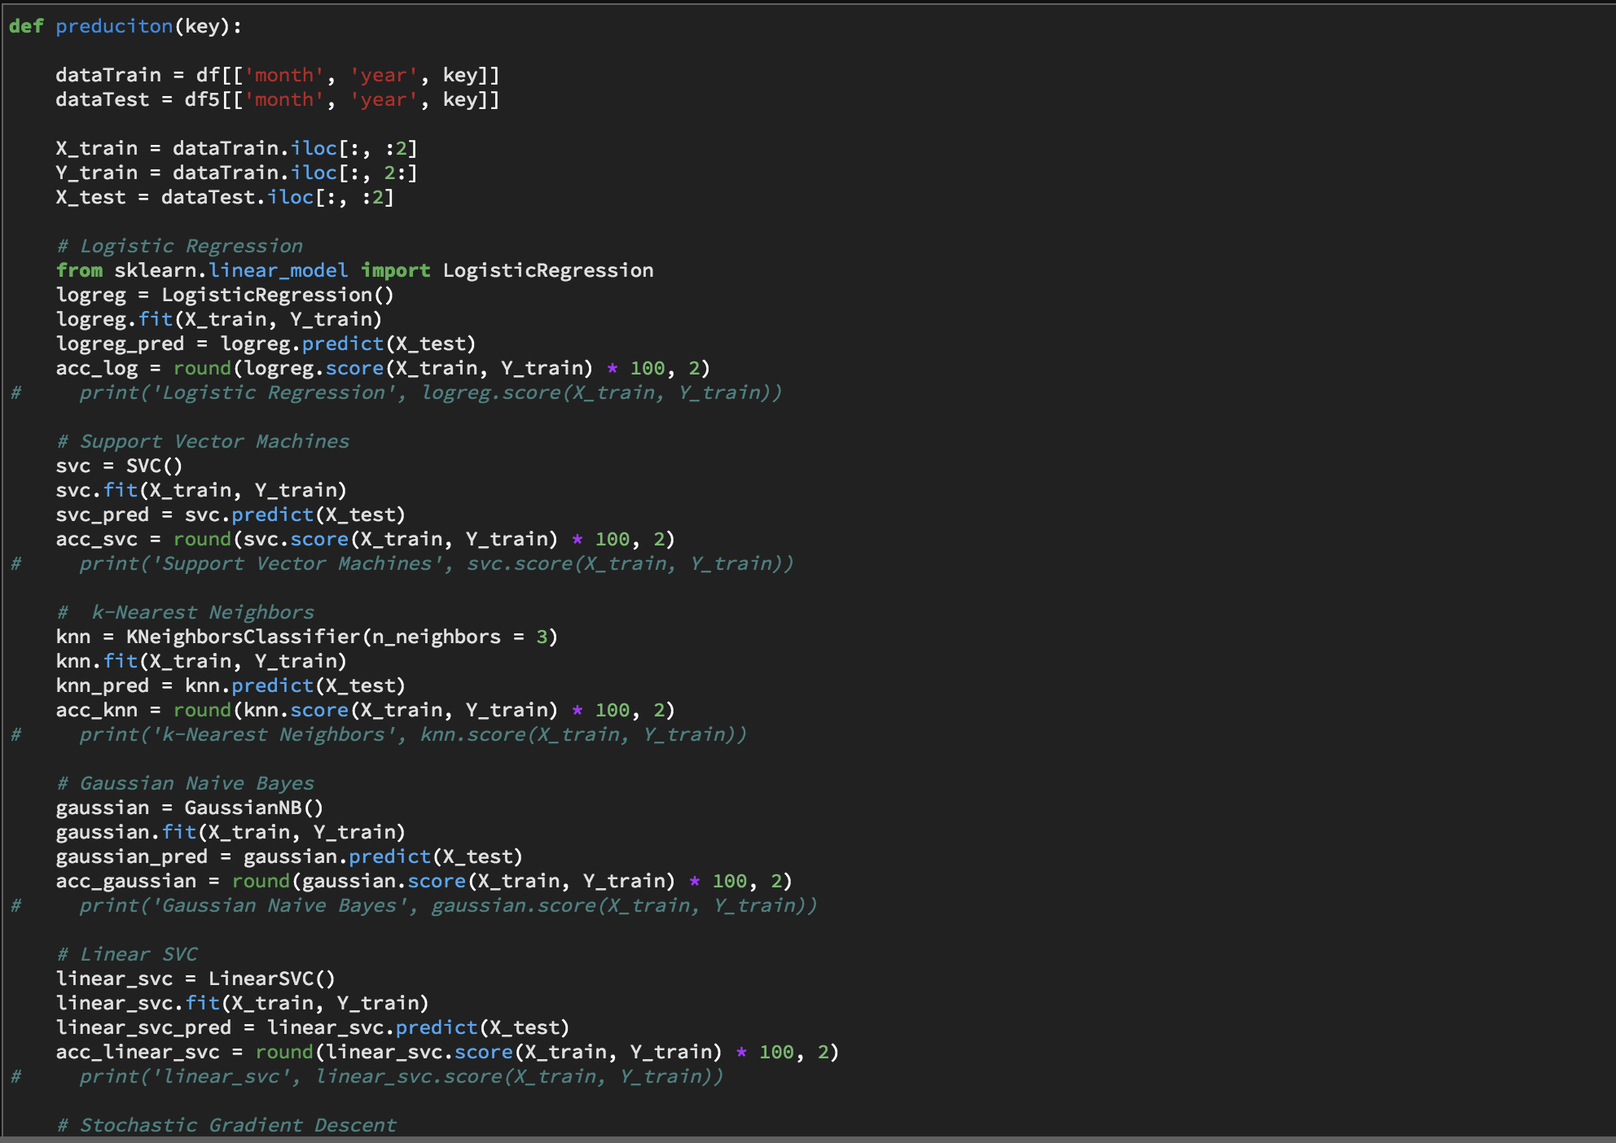The height and width of the screenshot is (1143, 1616).
Task: Click the '# Linear SVC' comment
Action: (126, 954)
